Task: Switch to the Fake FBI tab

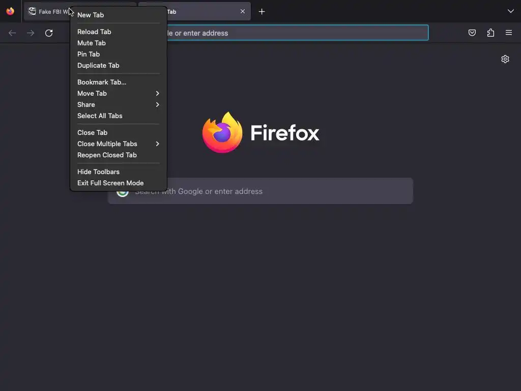Action: pos(47,12)
